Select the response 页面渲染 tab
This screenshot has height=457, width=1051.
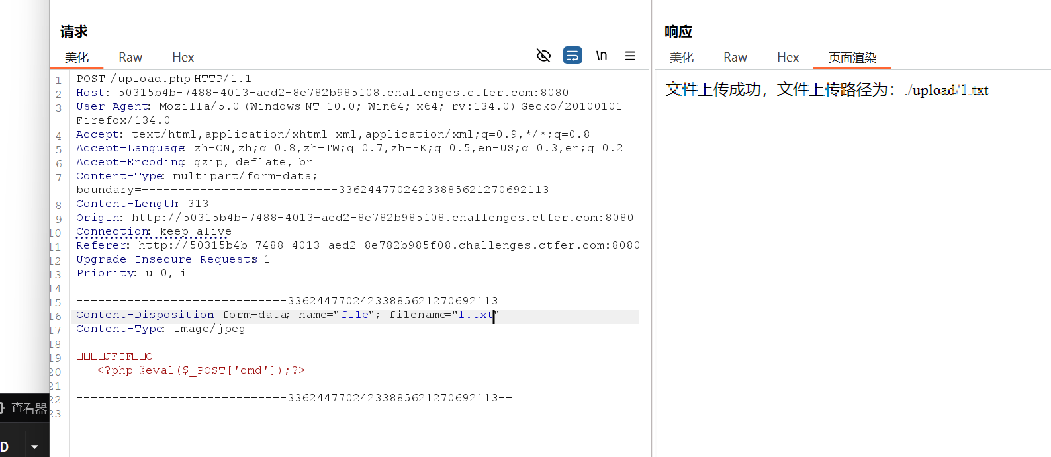[x=852, y=58]
